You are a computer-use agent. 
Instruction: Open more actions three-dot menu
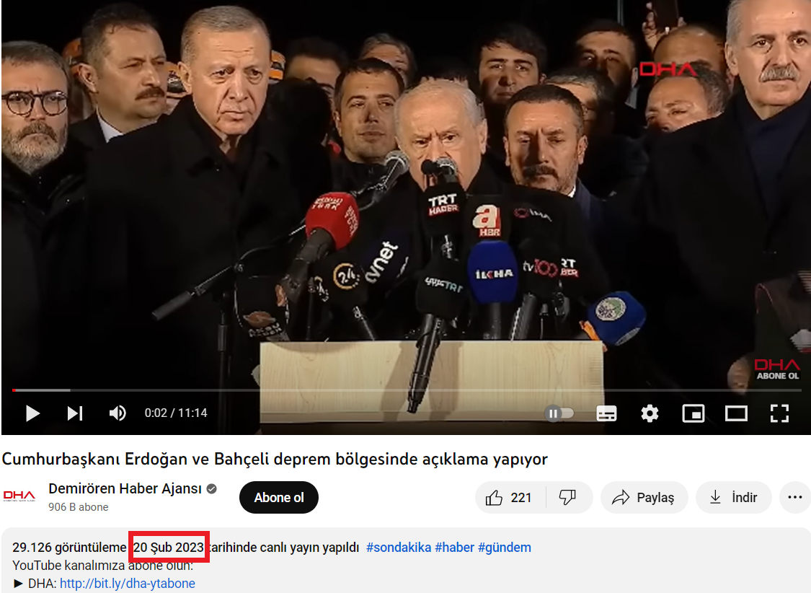[795, 498]
